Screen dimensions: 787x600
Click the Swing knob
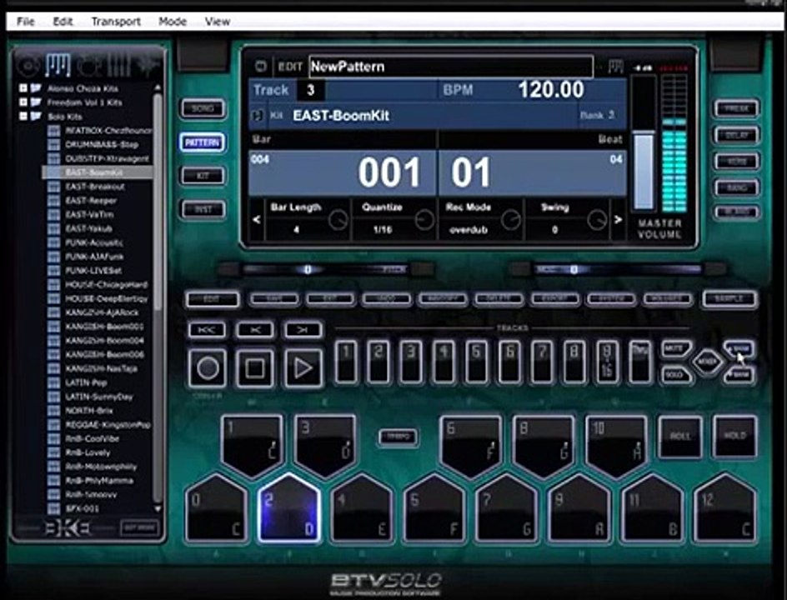[597, 220]
